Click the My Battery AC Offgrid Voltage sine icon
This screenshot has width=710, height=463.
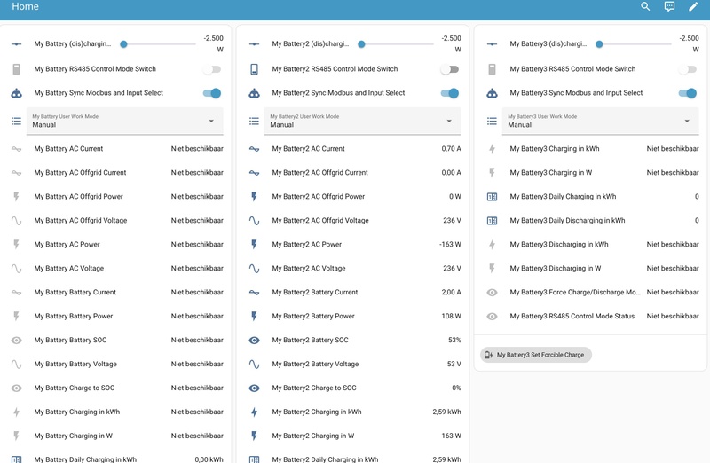point(16,220)
